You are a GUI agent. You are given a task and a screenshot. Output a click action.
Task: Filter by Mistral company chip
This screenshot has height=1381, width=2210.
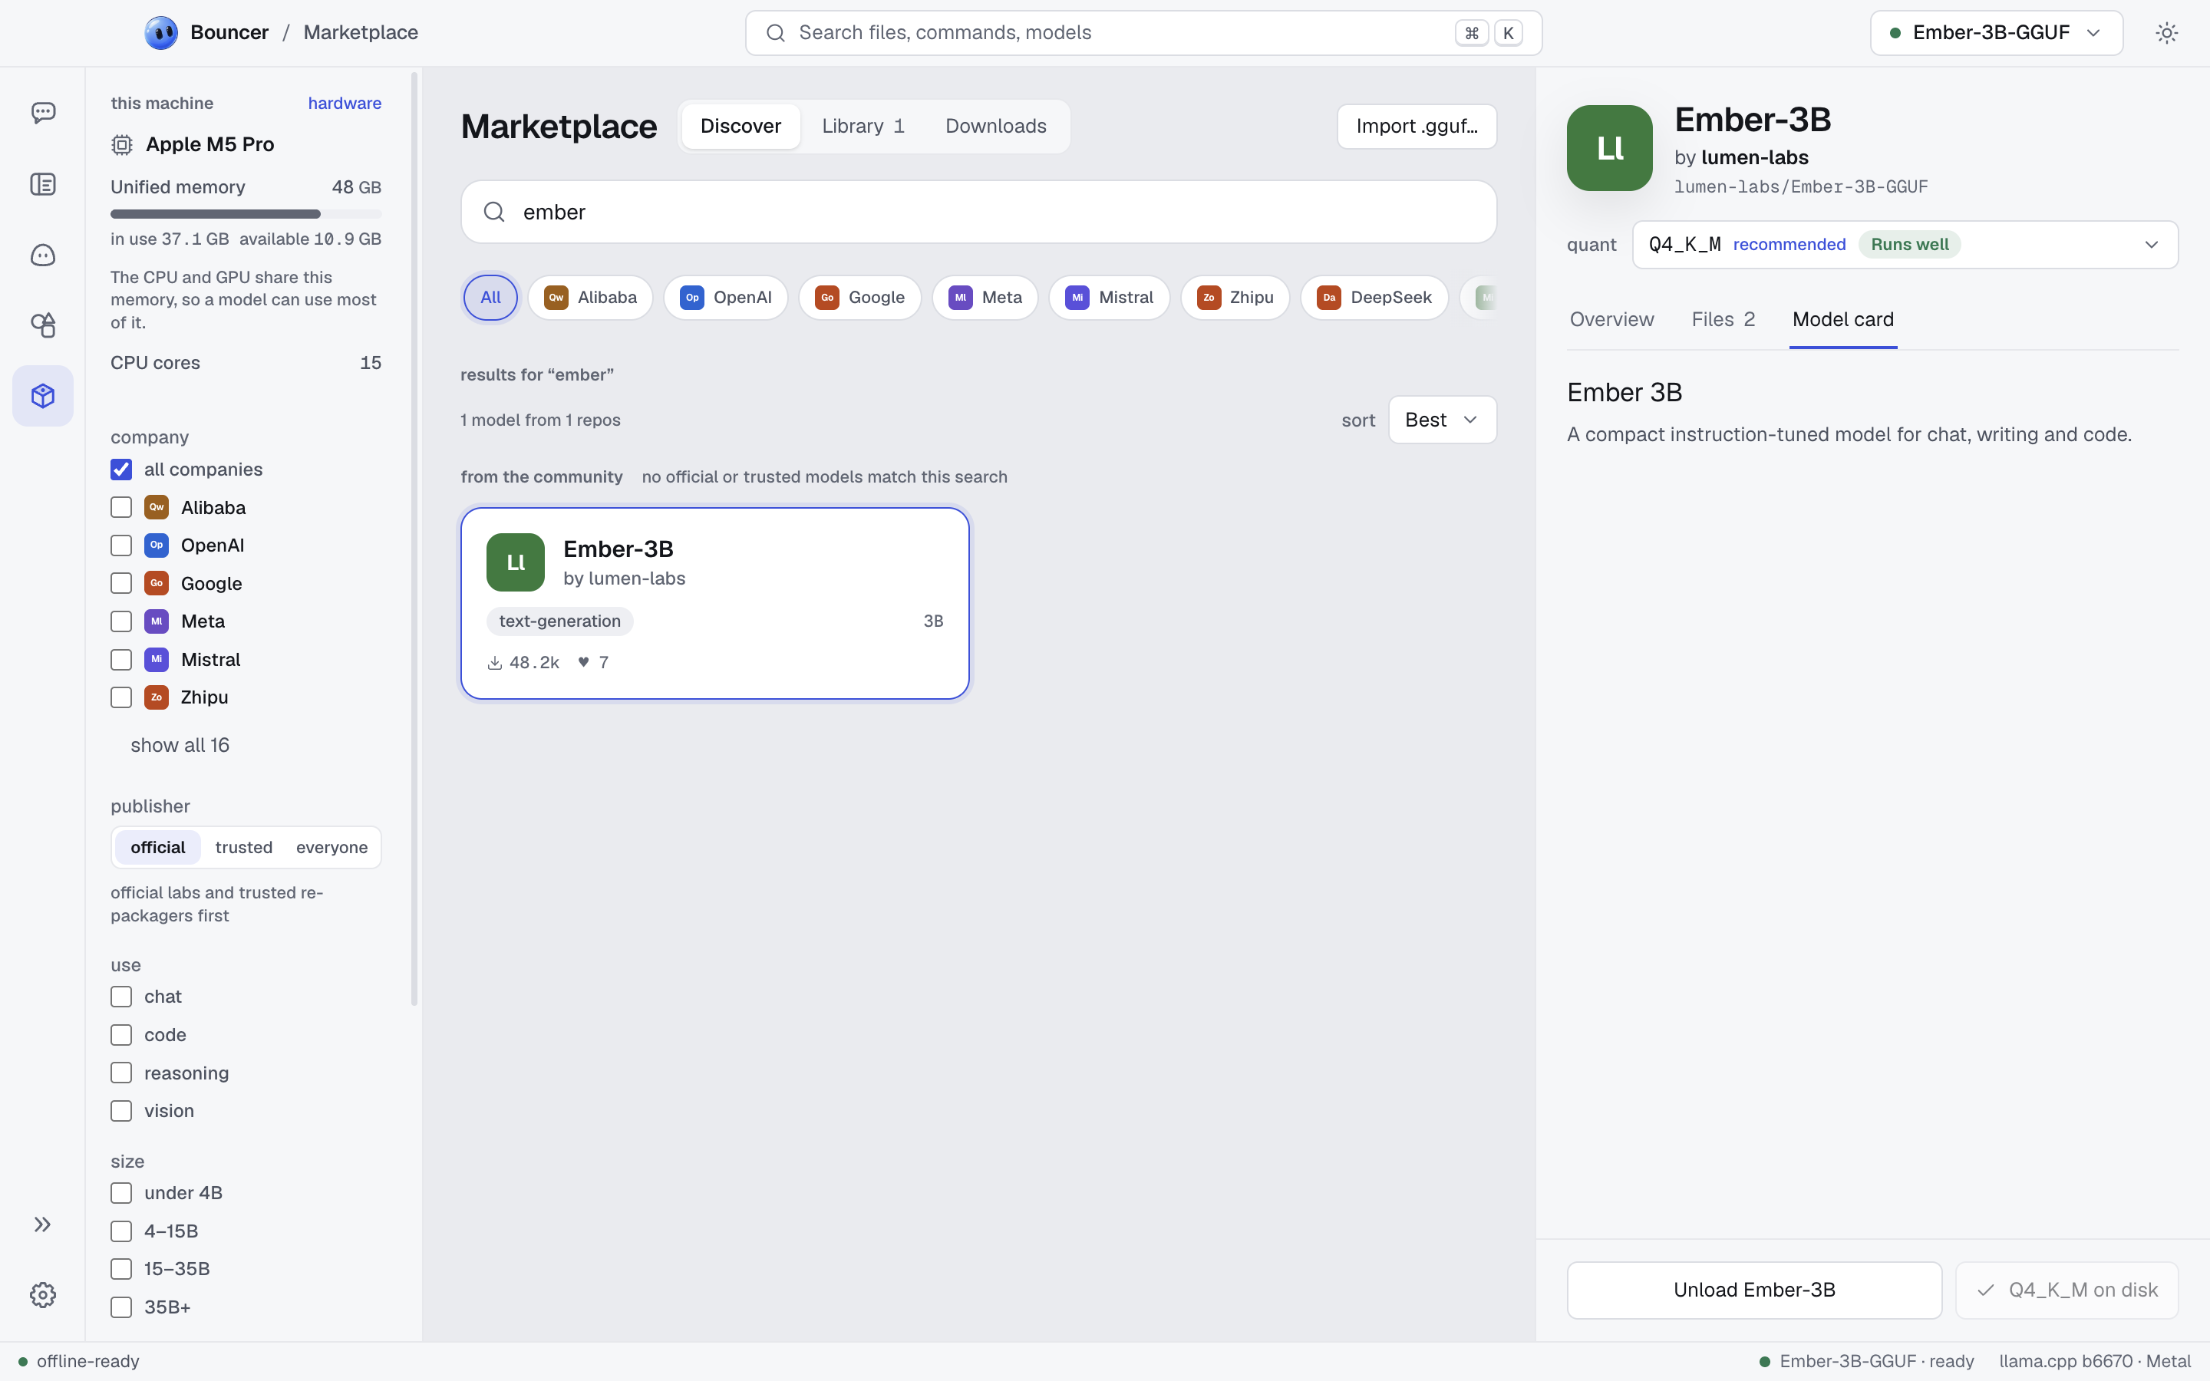pyautogui.click(x=1109, y=297)
